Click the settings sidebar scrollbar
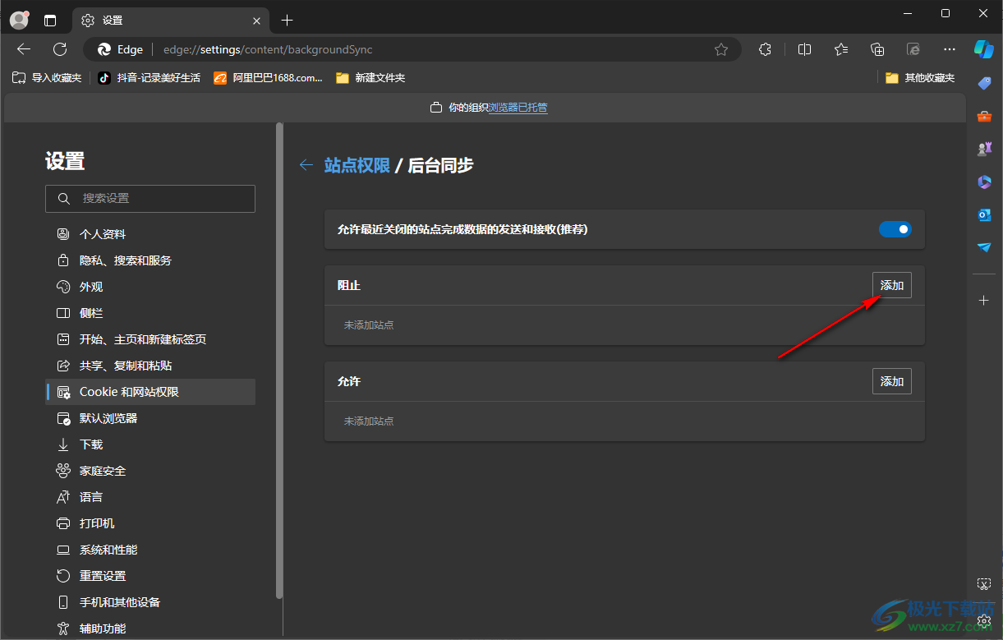The height and width of the screenshot is (640, 1003). click(x=279, y=360)
